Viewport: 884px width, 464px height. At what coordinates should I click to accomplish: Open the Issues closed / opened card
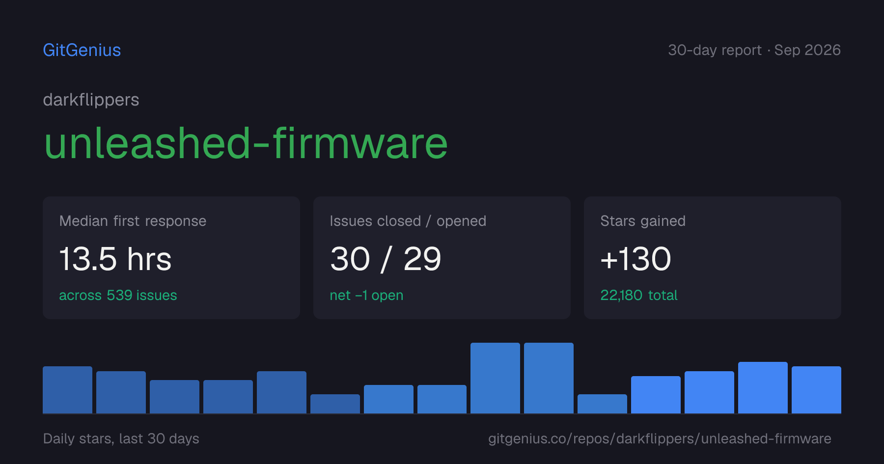pyautogui.click(x=442, y=258)
